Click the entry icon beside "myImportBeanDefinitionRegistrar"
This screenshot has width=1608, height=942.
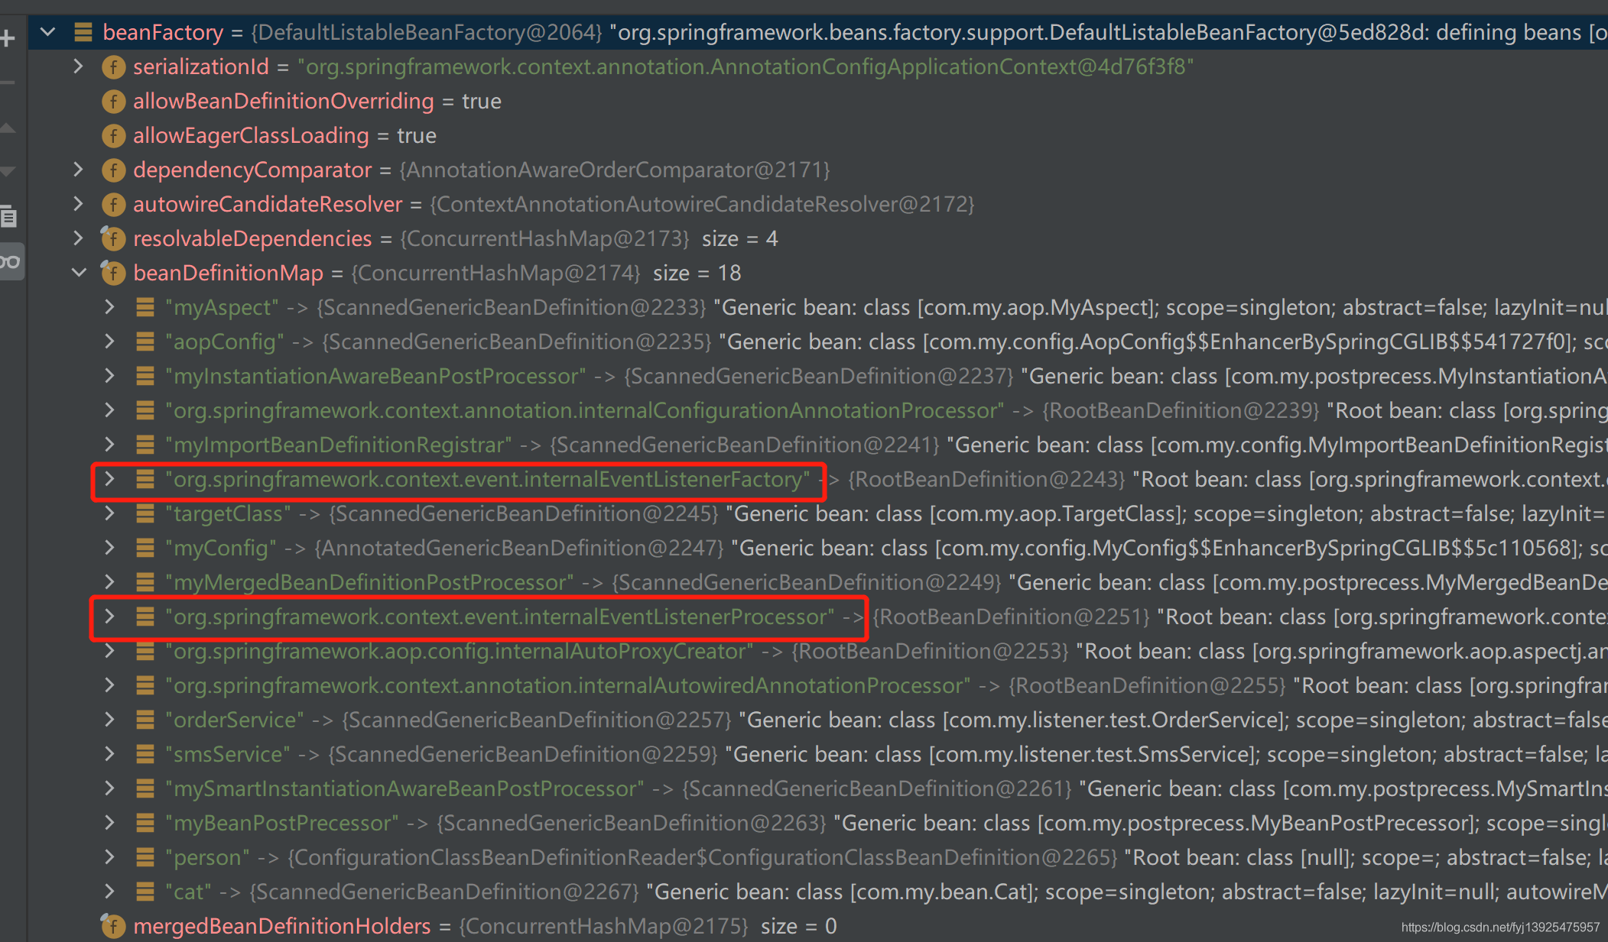pos(145,445)
